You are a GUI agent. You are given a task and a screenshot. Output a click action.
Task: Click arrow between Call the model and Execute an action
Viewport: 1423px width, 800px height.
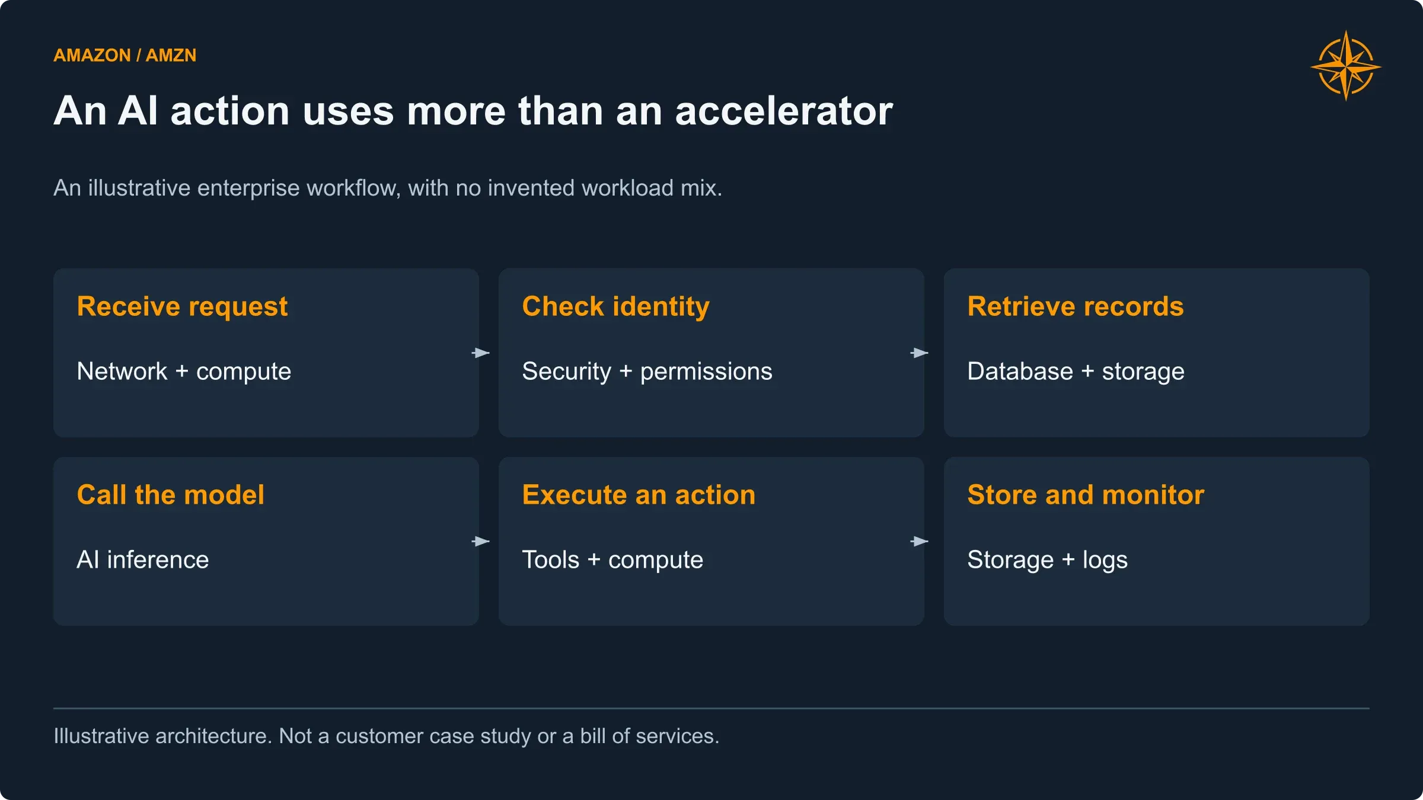pyautogui.click(x=481, y=542)
